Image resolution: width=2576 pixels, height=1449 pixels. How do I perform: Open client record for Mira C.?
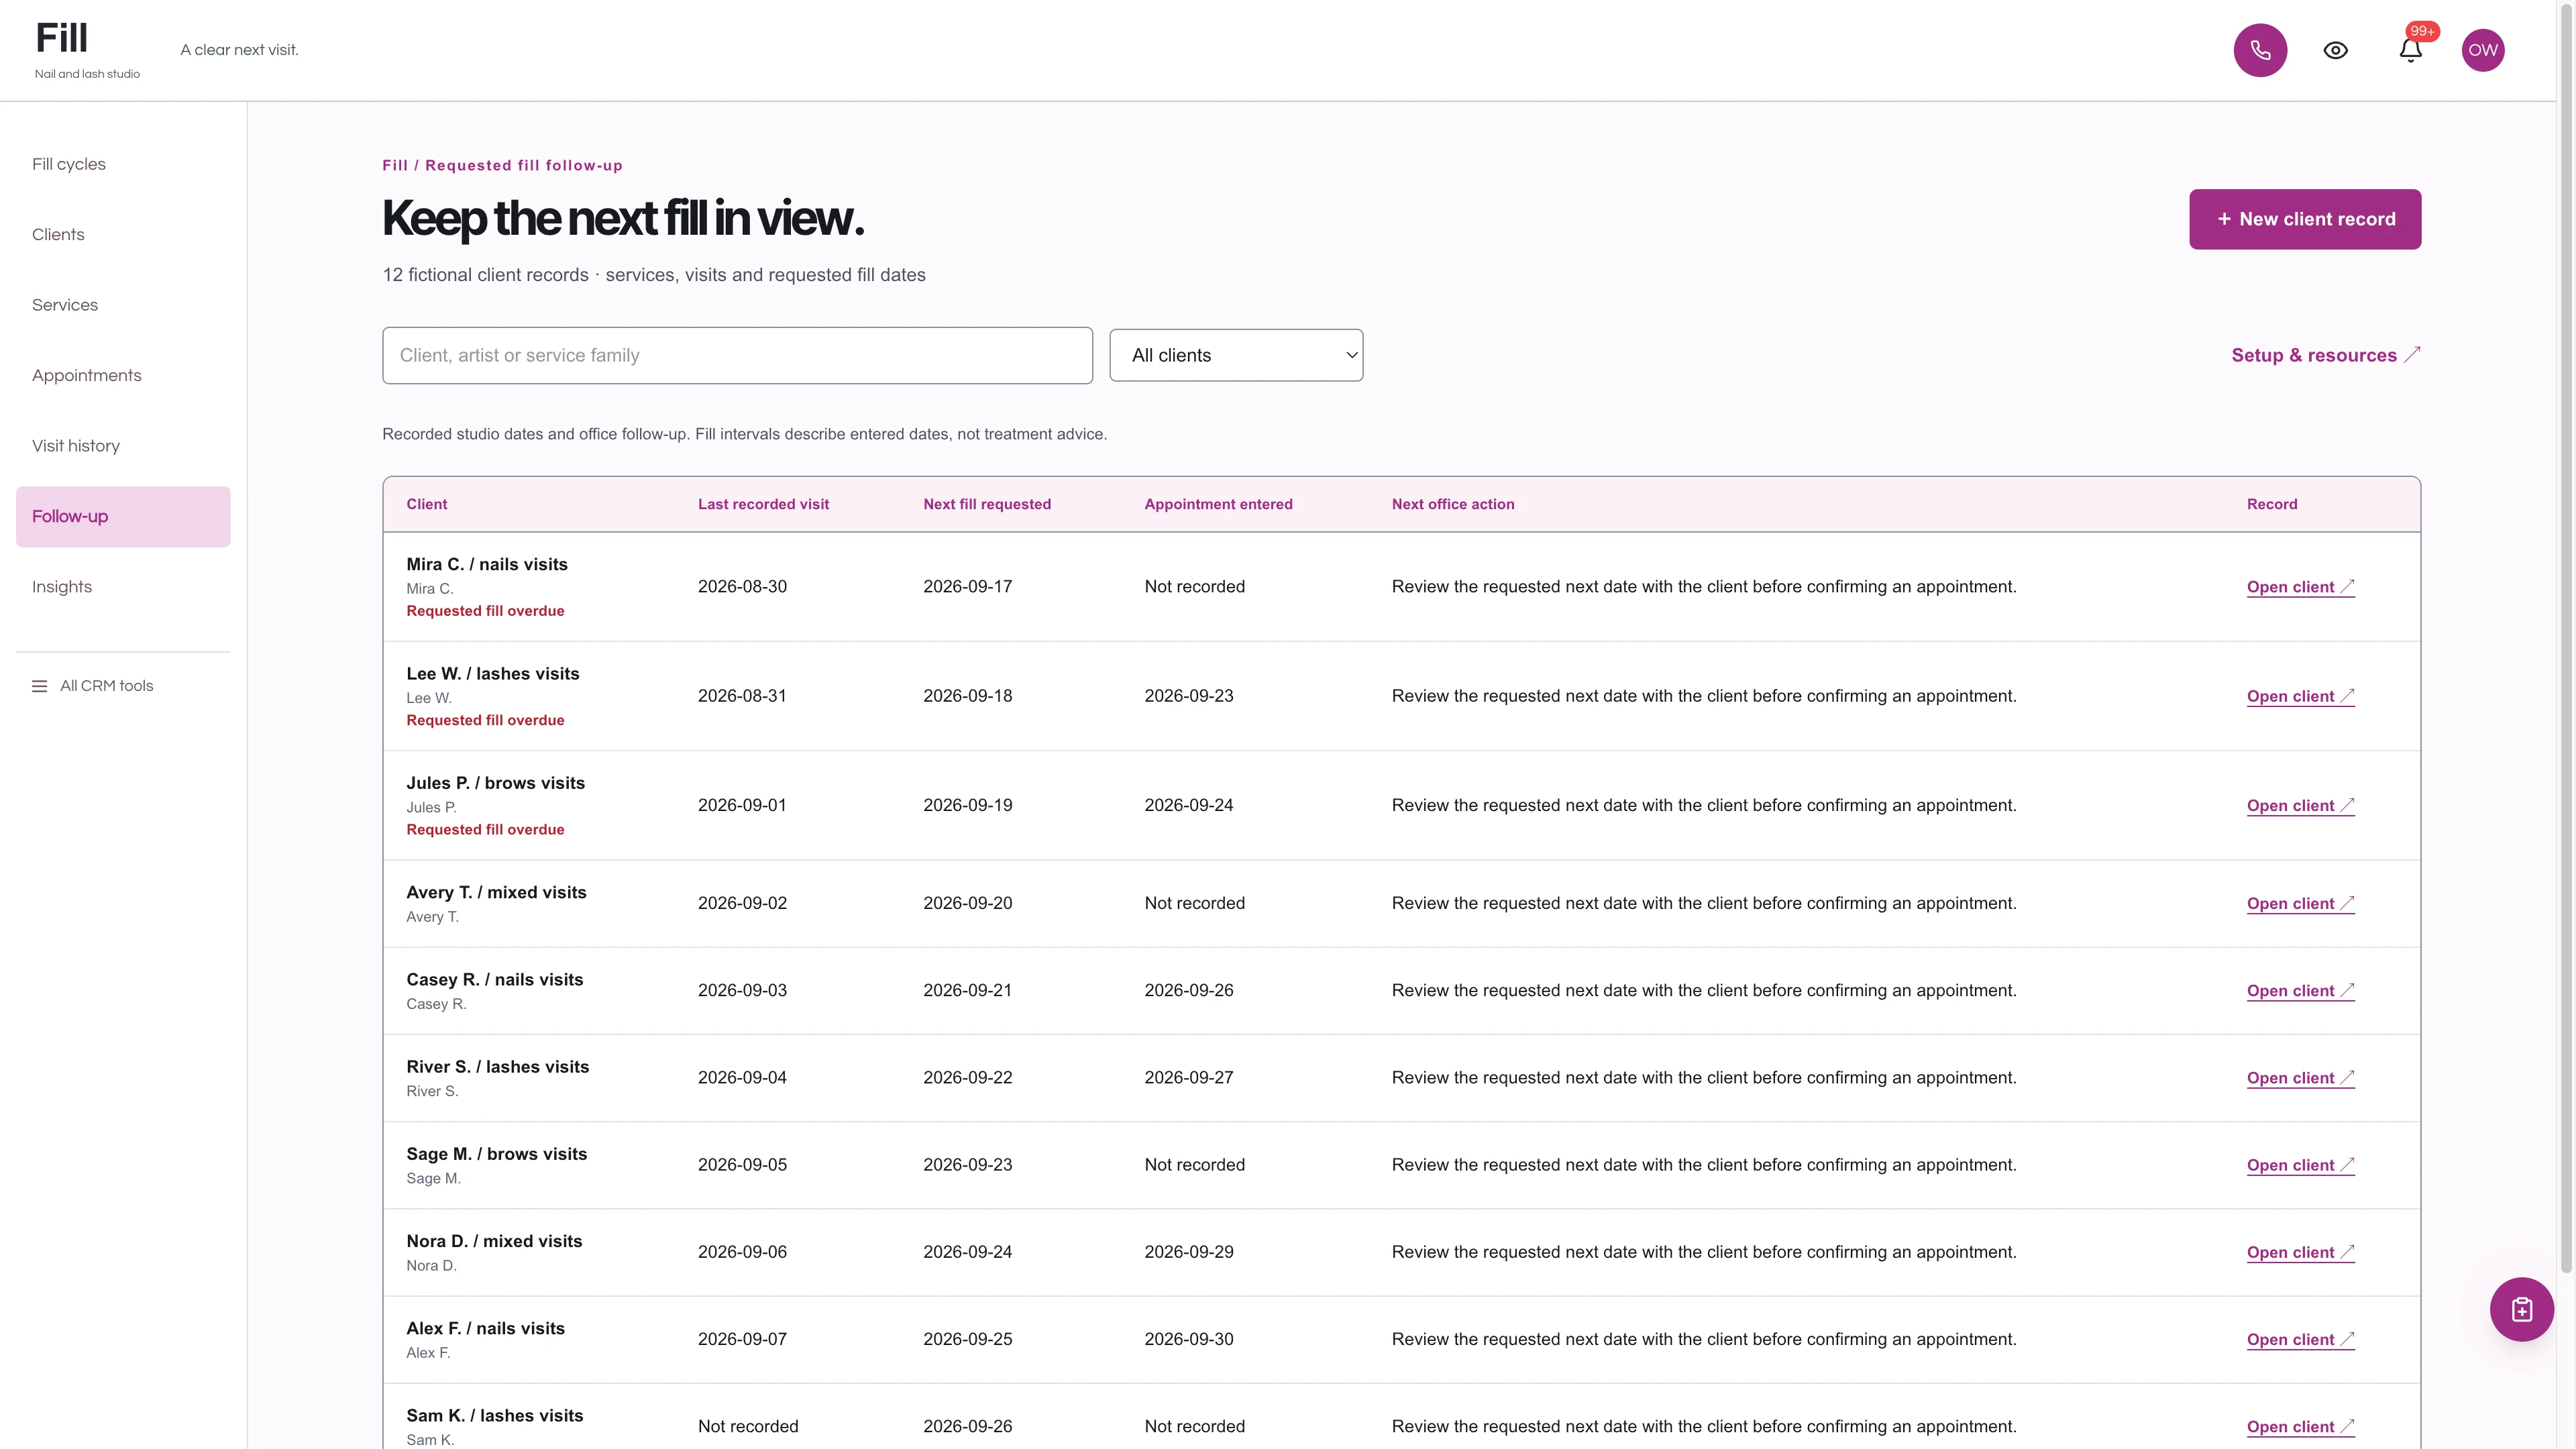(2300, 587)
